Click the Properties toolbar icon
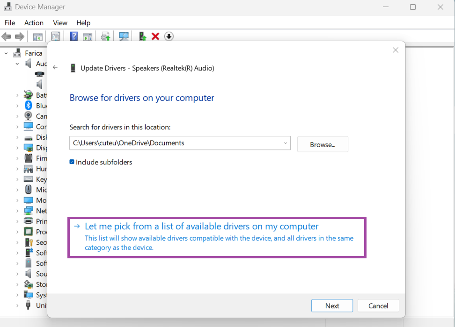 click(56, 36)
